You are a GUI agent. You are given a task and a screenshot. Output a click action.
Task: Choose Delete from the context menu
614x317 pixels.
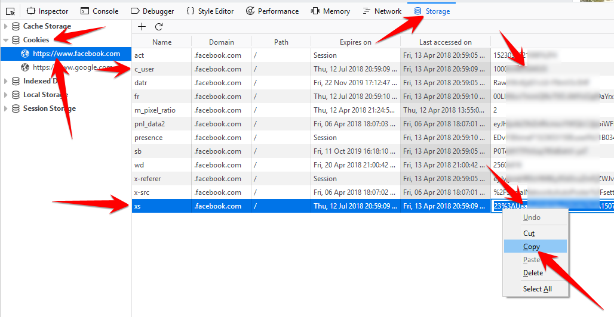tap(535, 273)
